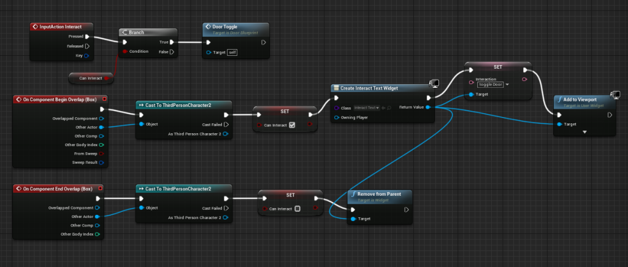The image size is (628, 267).
Task: Click the Pressed pin on InputAction Interact
Action: 87,36
